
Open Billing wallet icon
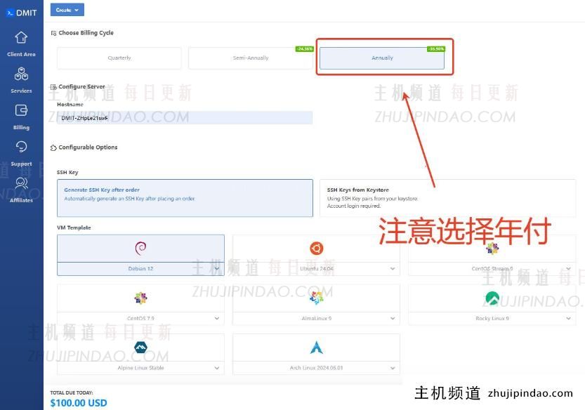[21, 110]
